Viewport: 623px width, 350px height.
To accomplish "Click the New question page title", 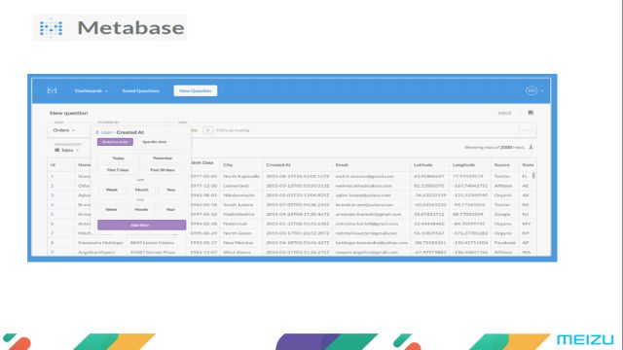I will pos(69,113).
